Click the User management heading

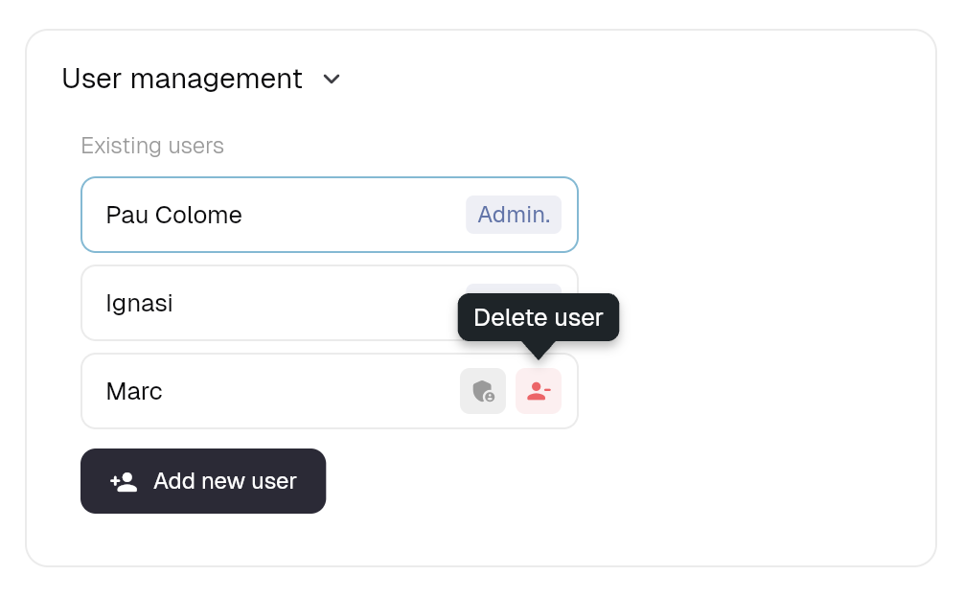(182, 79)
